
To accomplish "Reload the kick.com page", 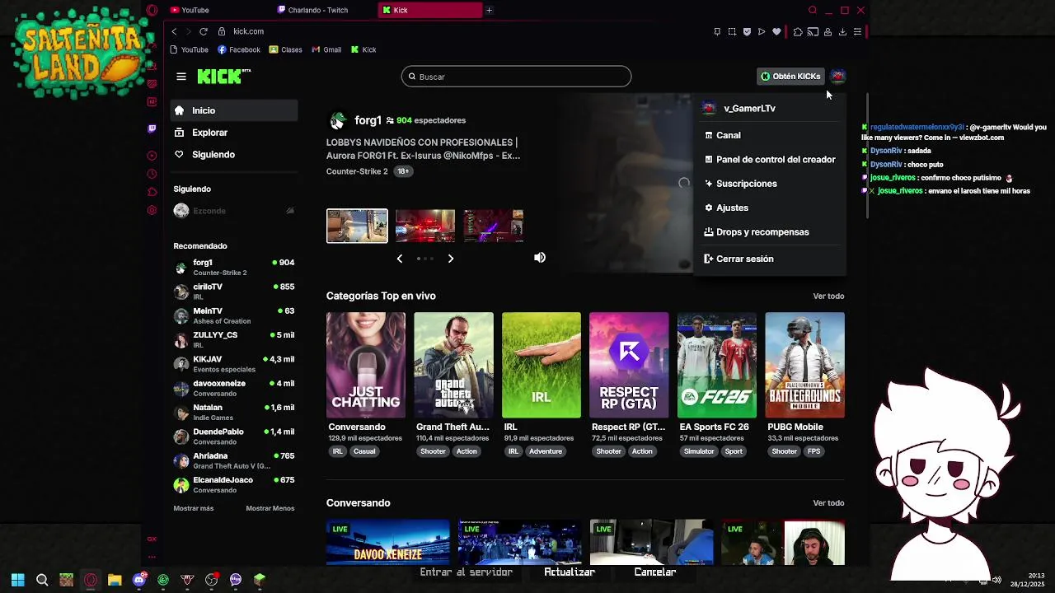I will (x=204, y=31).
